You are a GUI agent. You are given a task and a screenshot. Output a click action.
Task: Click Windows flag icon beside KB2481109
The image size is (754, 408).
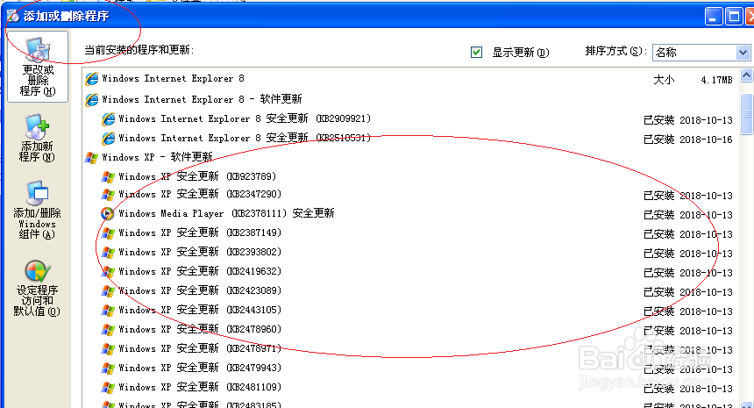108,387
